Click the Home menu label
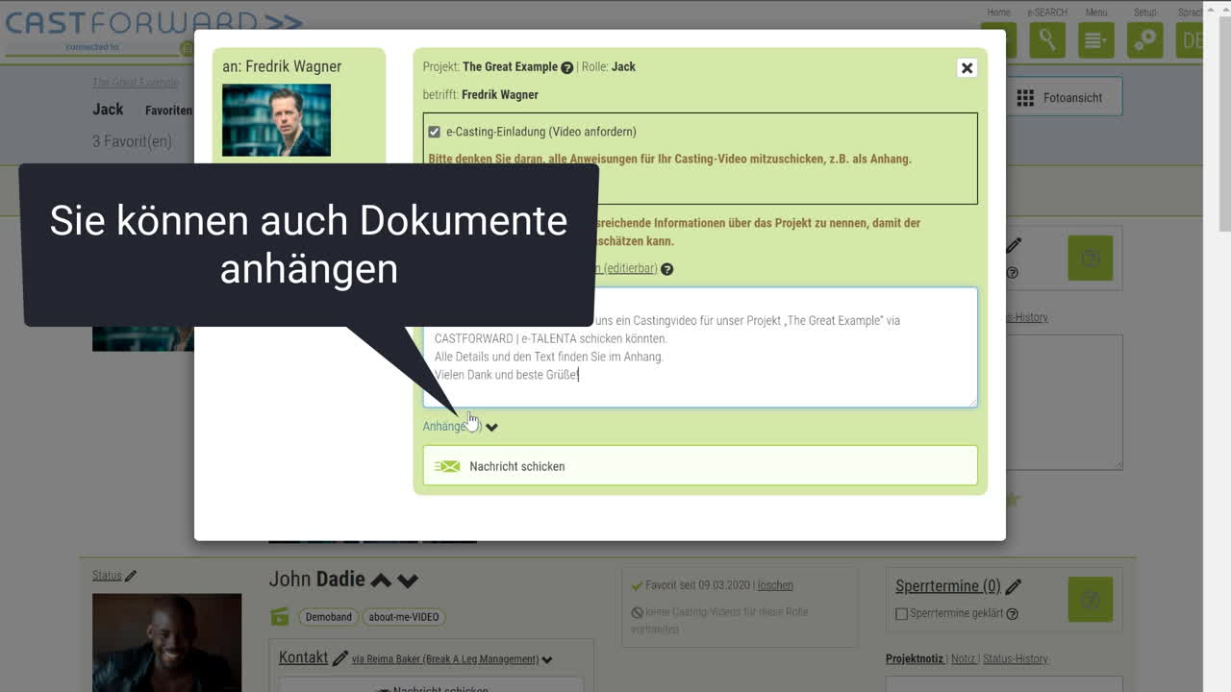Image resolution: width=1231 pixels, height=692 pixels. click(998, 12)
